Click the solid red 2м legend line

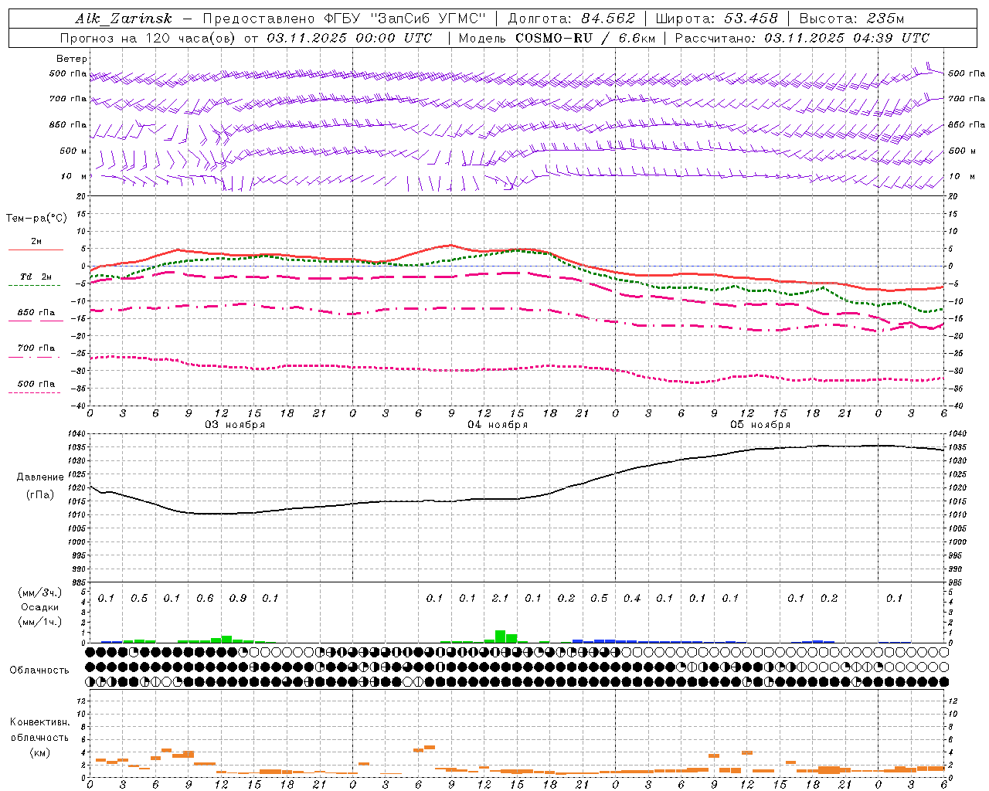click(x=36, y=250)
